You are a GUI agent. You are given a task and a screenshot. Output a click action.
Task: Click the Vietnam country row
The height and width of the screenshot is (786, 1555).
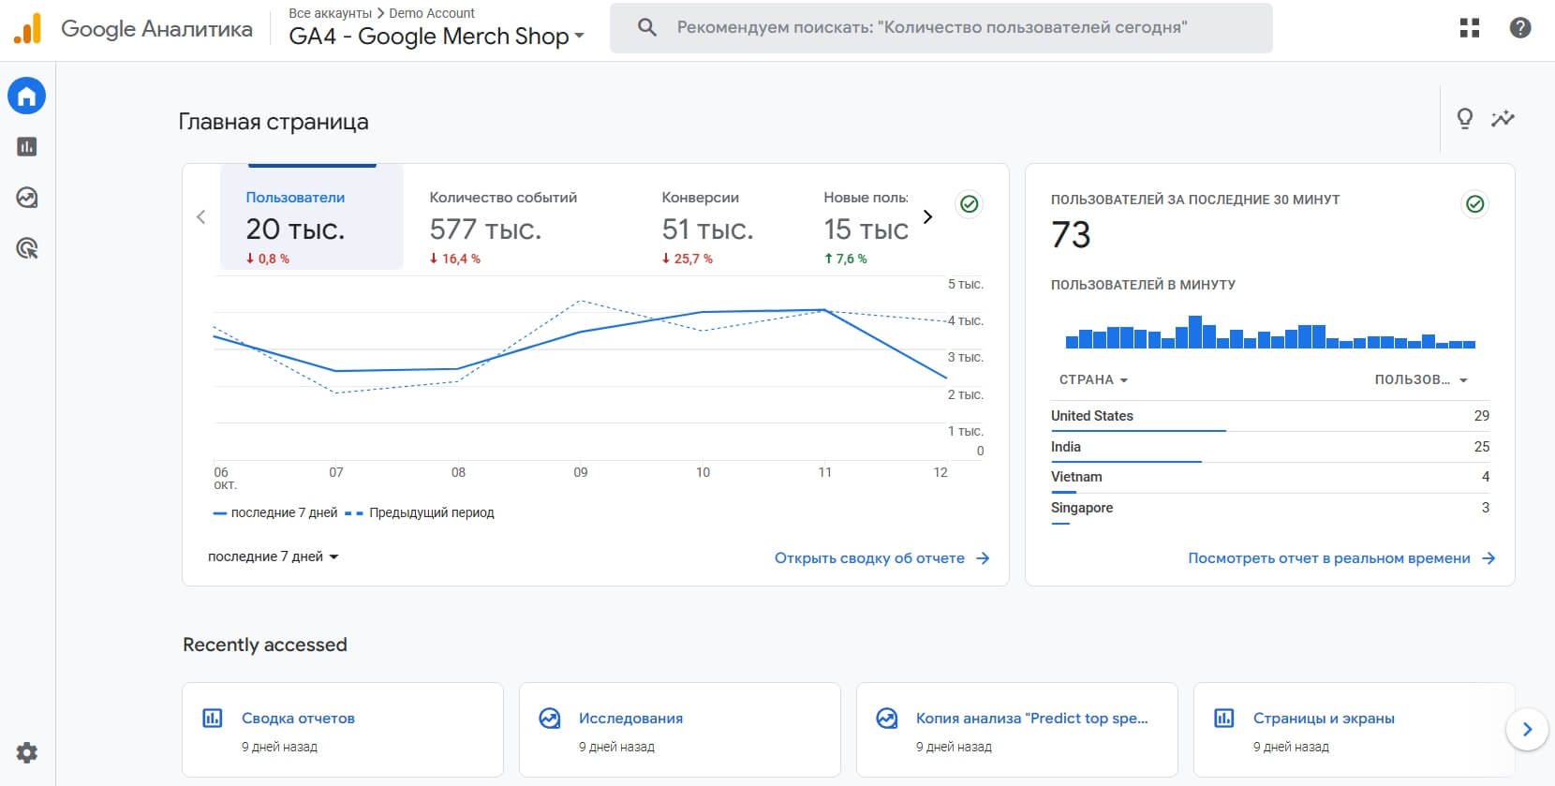point(1270,477)
